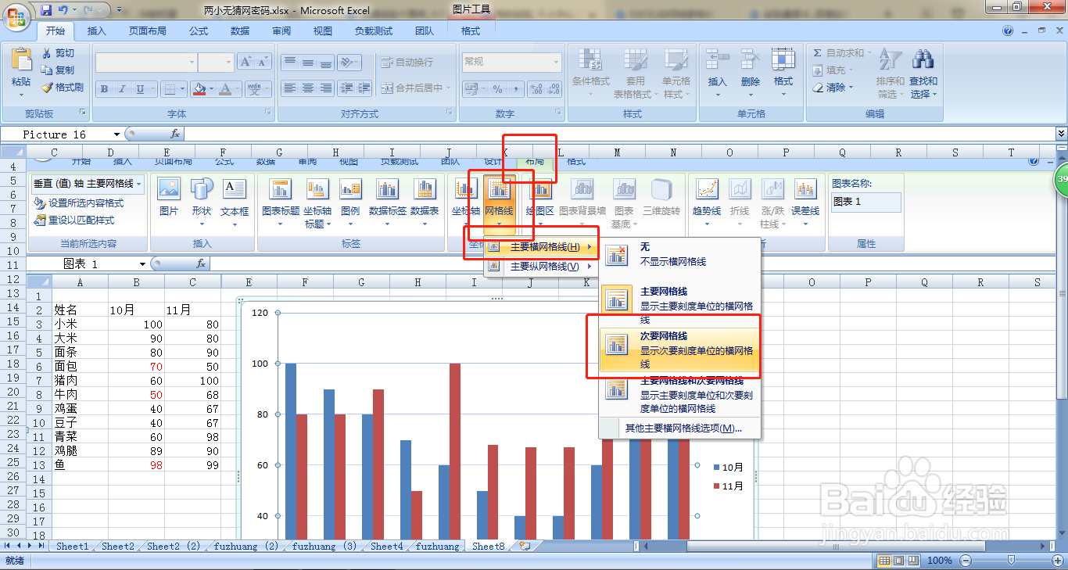The height and width of the screenshot is (570, 1068).
Task: Apply percent style number format
Action: click(496, 88)
